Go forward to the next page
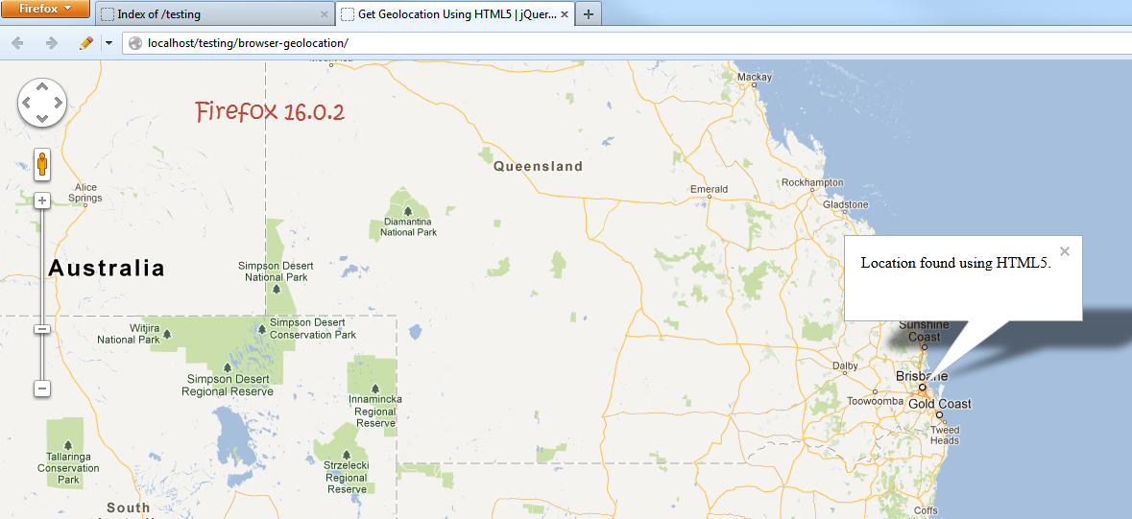Image resolution: width=1132 pixels, height=519 pixels. coord(51,43)
